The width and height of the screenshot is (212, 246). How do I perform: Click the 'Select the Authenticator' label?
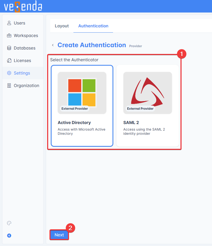pos(74,60)
